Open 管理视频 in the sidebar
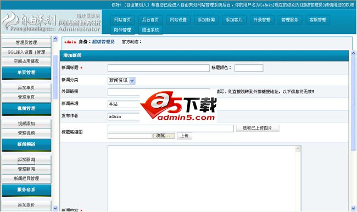Image resolution: width=357 pixels, height=212 pixels. [x=26, y=133]
